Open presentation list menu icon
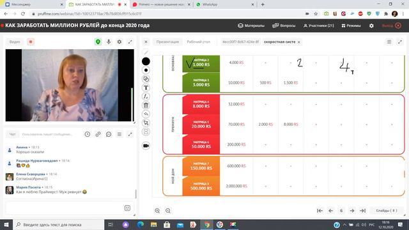Screen dimensions: 409x230 389,42
